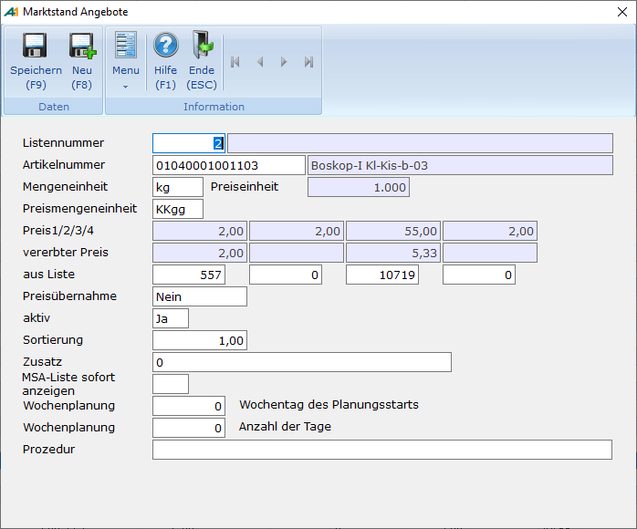Go to the next record arrow
637x529 pixels.
[x=284, y=62]
